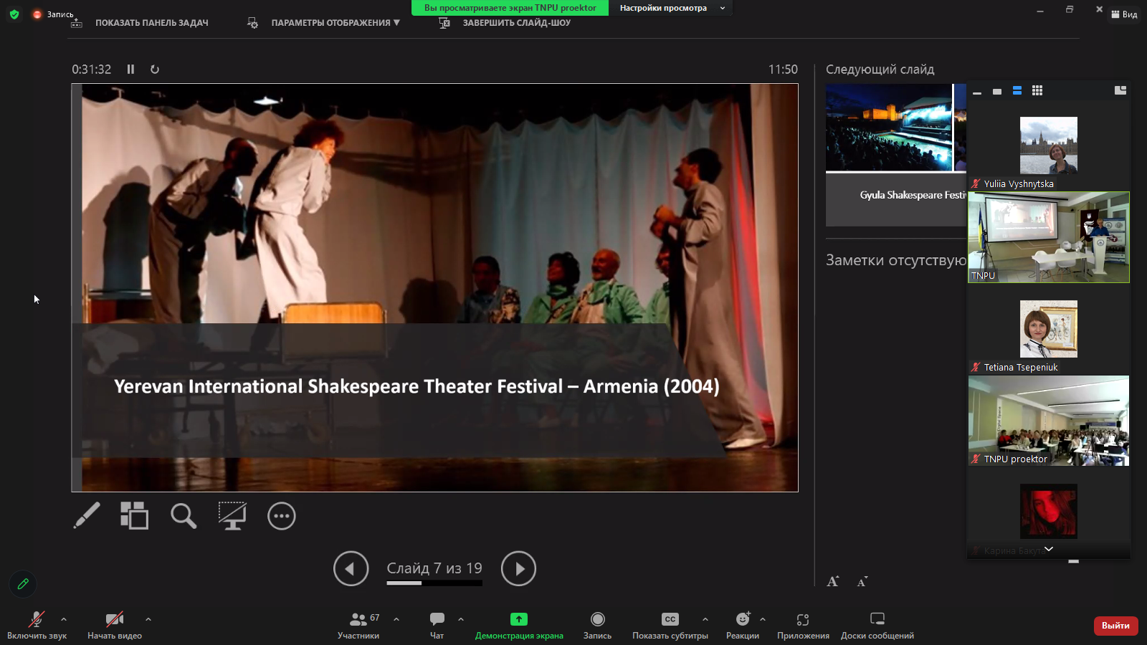Viewport: 1147px width, 645px height.
Task: Switch video panel to grid view
Action: 1037,90
